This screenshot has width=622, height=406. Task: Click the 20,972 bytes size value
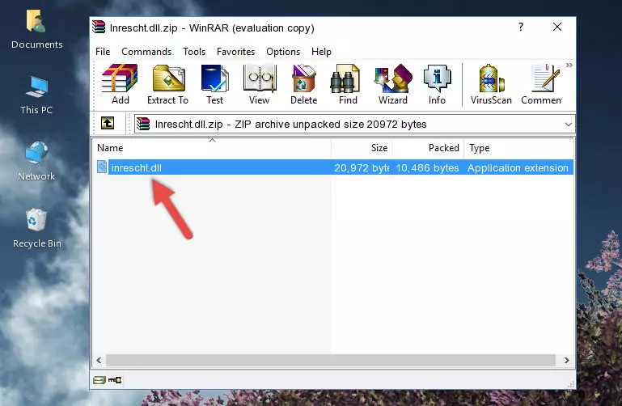[x=362, y=167]
